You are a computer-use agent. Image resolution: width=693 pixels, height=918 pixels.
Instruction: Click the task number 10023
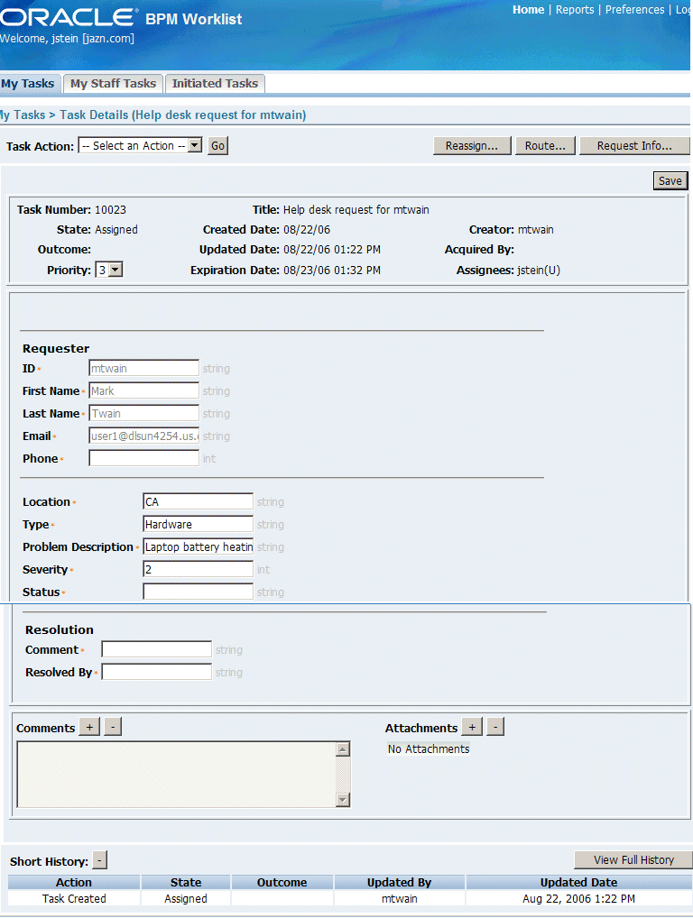(110, 209)
